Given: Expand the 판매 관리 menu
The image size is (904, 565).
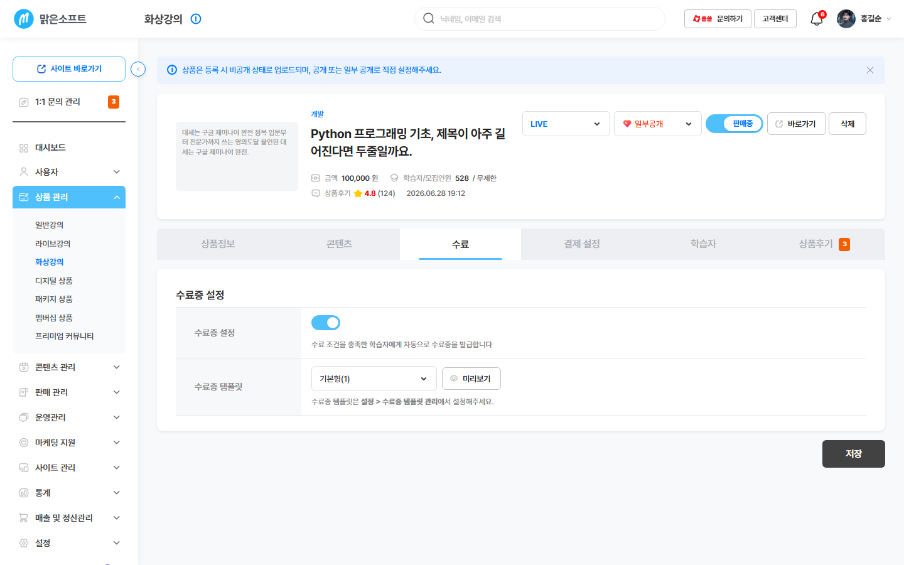Looking at the screenshot, I should [x=117, y=392].
